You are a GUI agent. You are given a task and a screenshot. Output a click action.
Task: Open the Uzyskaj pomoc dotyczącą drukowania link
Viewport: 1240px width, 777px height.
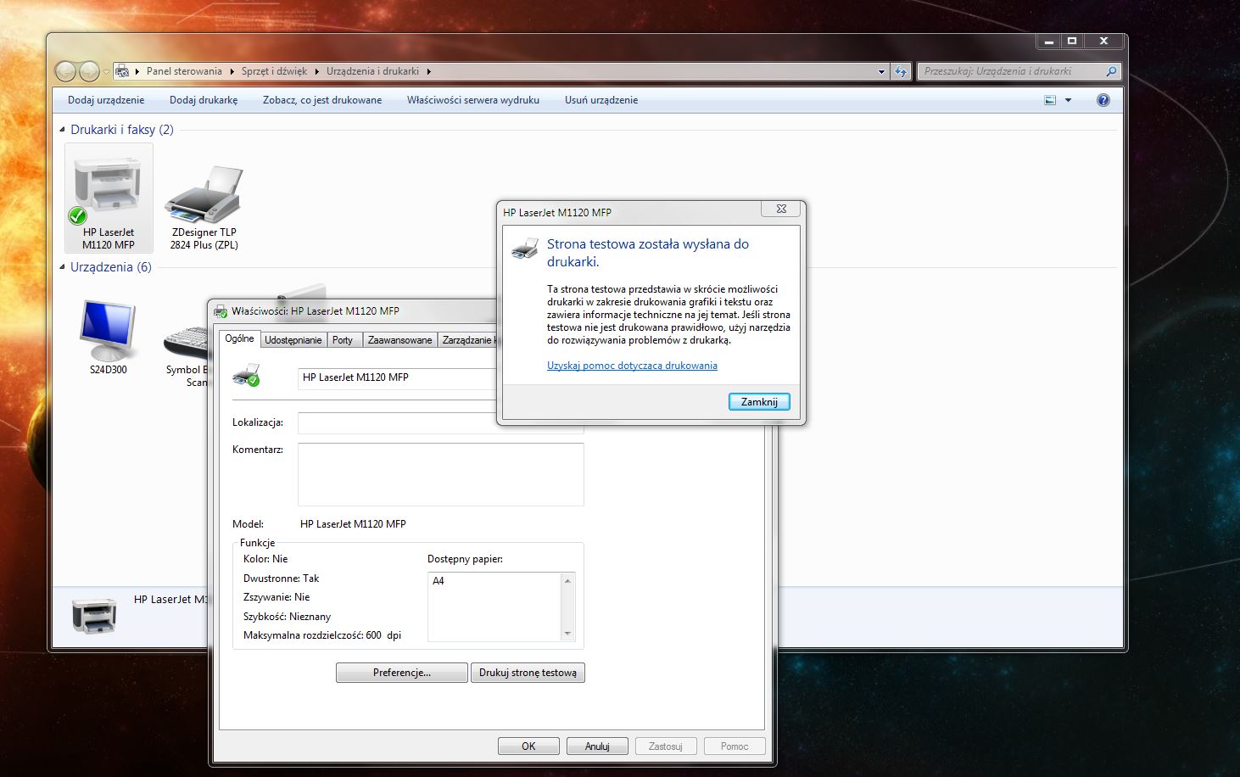point(632,366)
